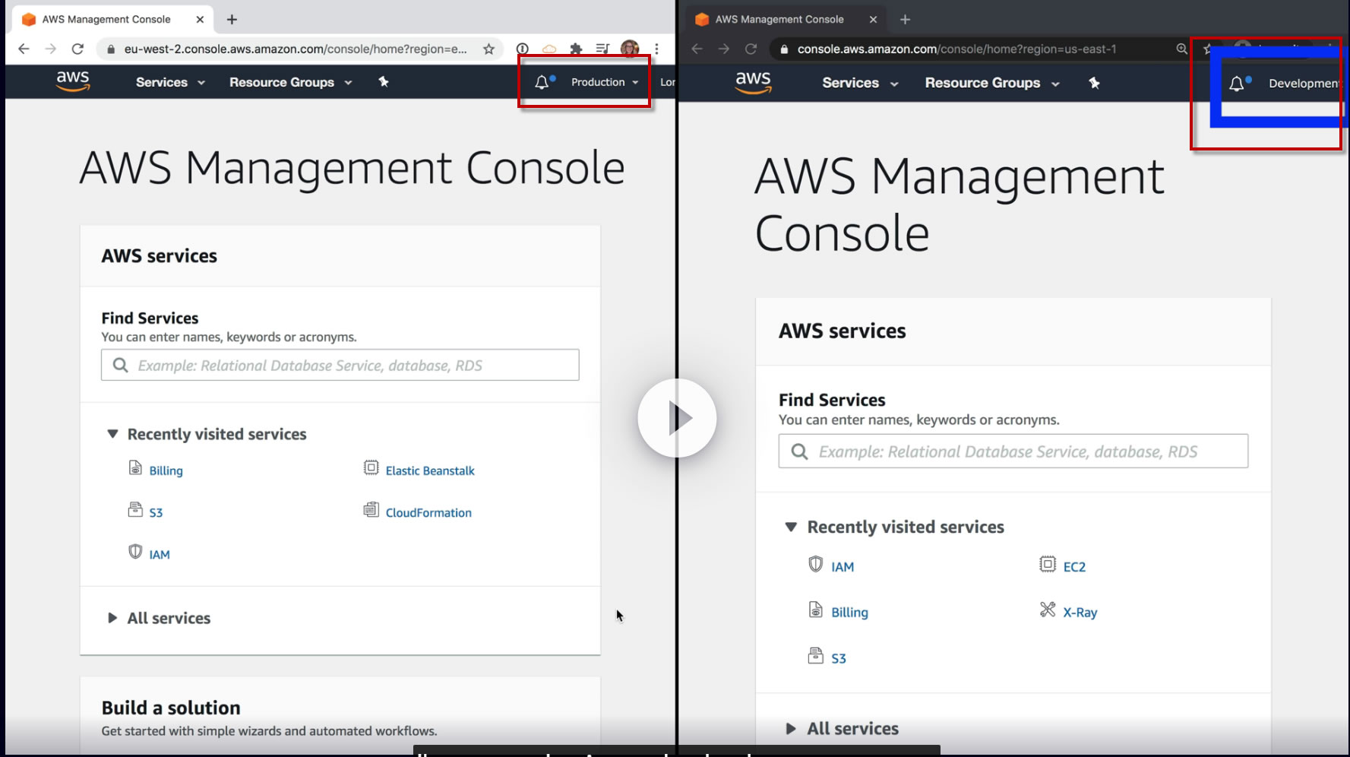Go back in the eu-west-2 browser window
Image resolution: width=1350 pixels, height=757 pixels.
click(x=24, y=49)
